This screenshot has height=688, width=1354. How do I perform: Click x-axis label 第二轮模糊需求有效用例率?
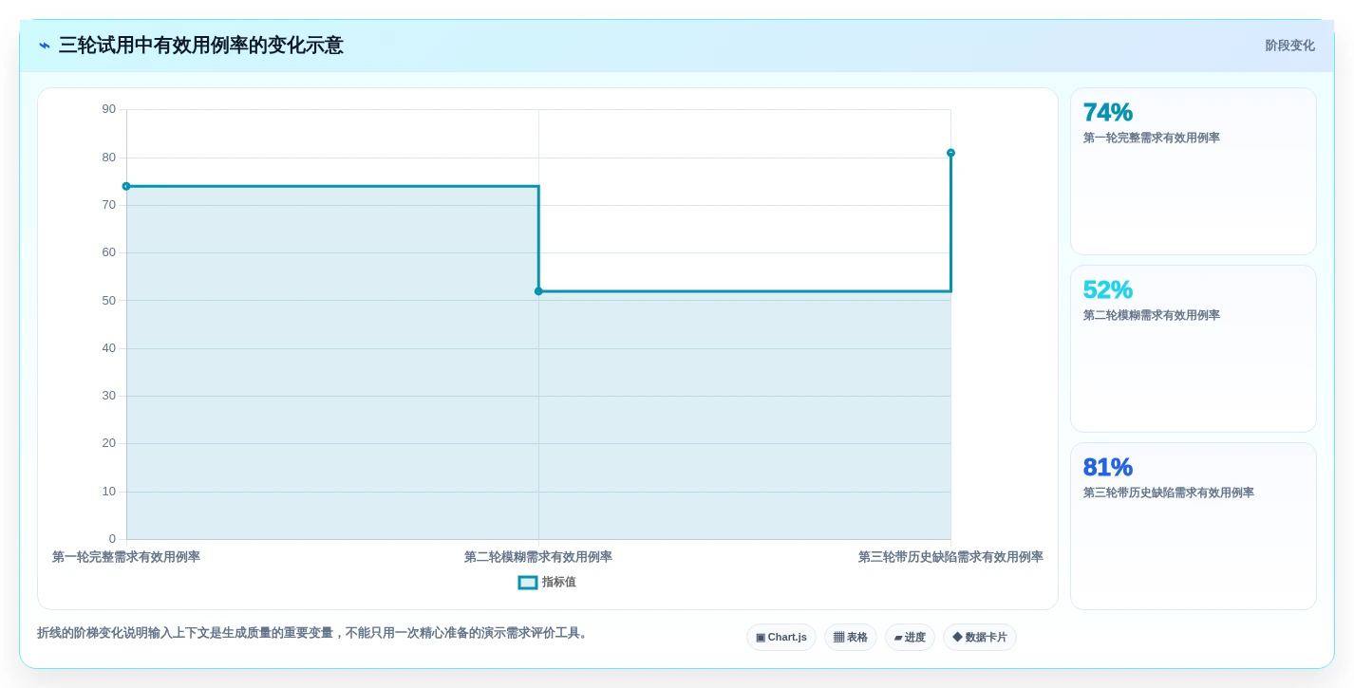pyautogui.click(x=538, y=557)
